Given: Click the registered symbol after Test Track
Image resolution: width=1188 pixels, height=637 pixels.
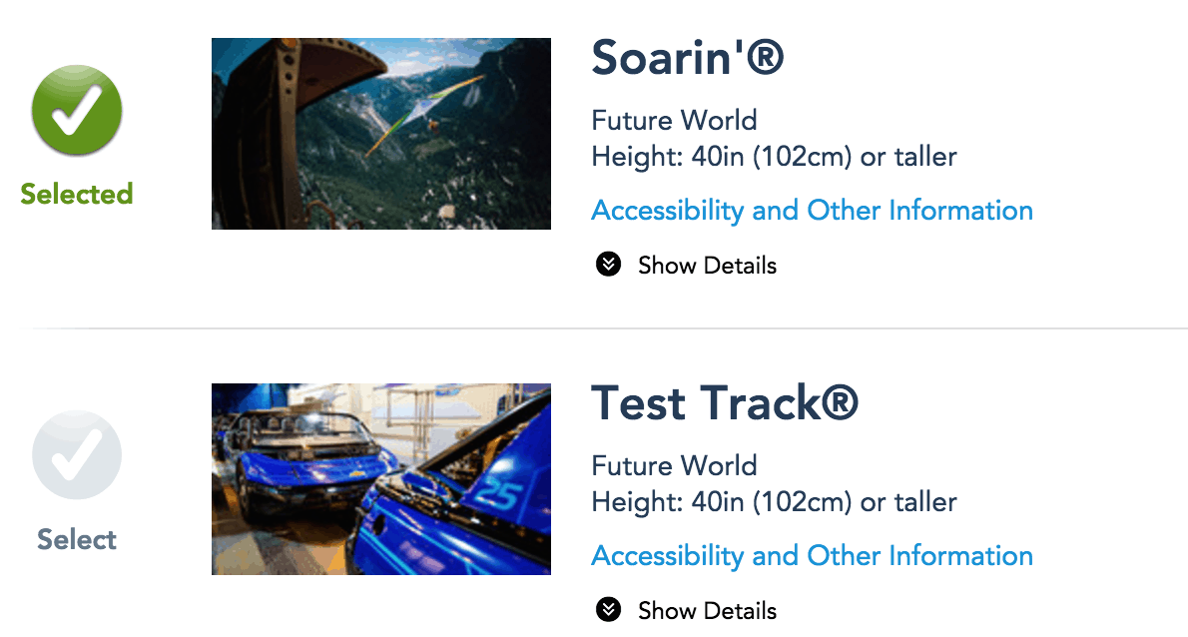Looking at the screenshot, I should click(x=840, y=403).
